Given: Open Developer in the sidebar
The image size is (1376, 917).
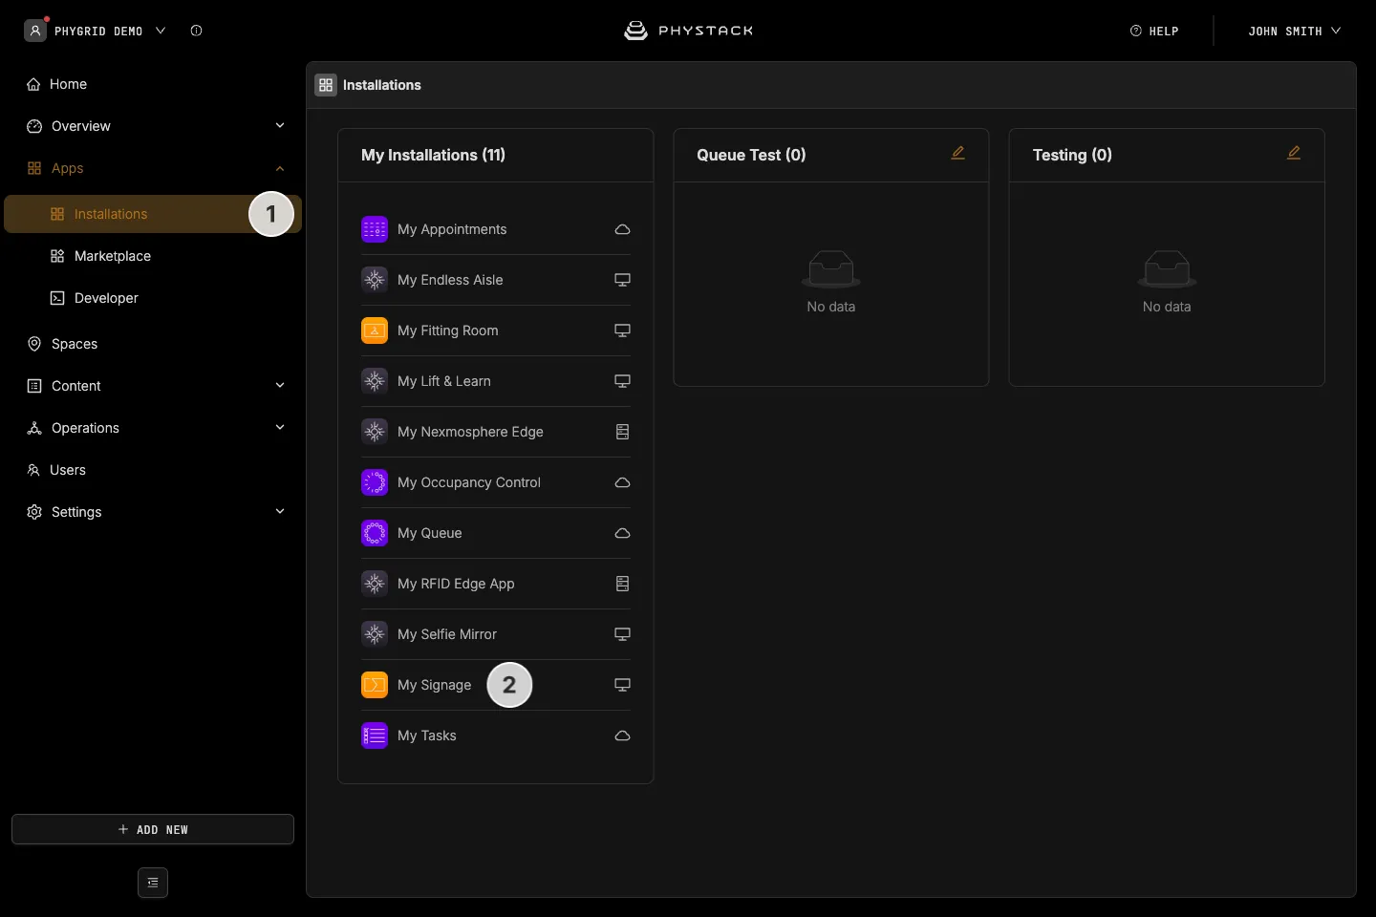Looking at the screenshot, I should 153,298.
